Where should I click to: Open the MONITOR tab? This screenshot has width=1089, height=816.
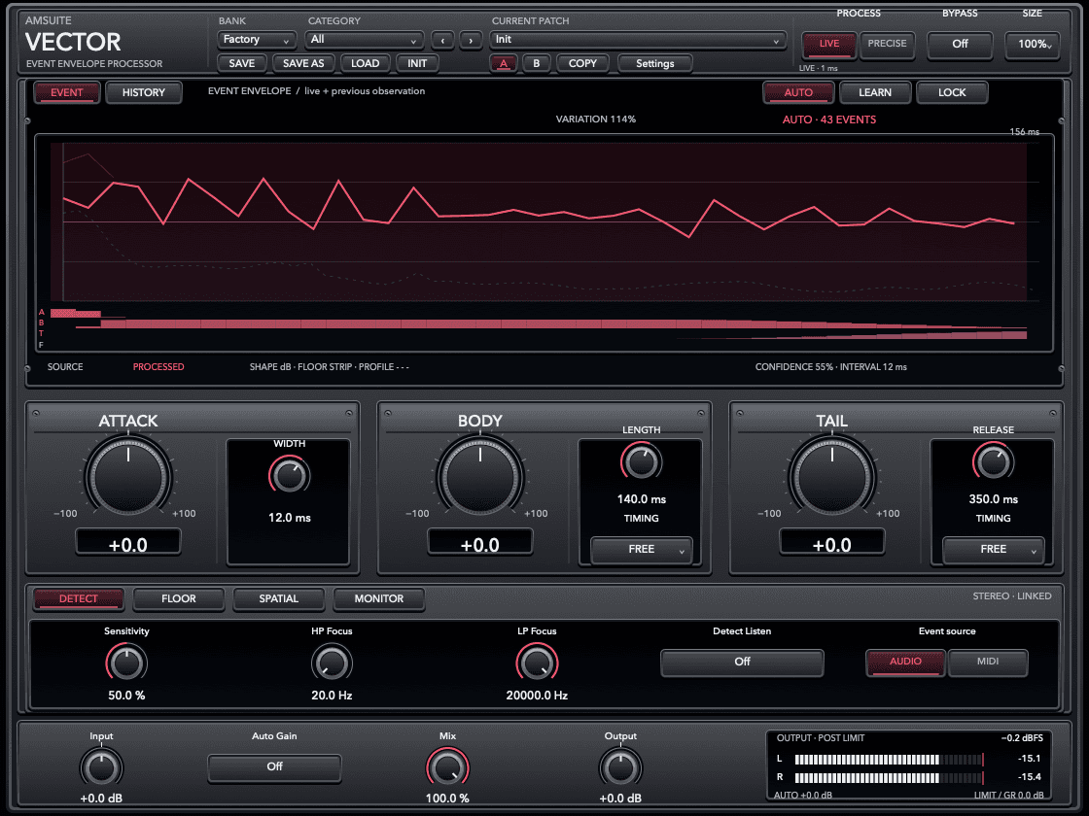(x=378, y=598)
